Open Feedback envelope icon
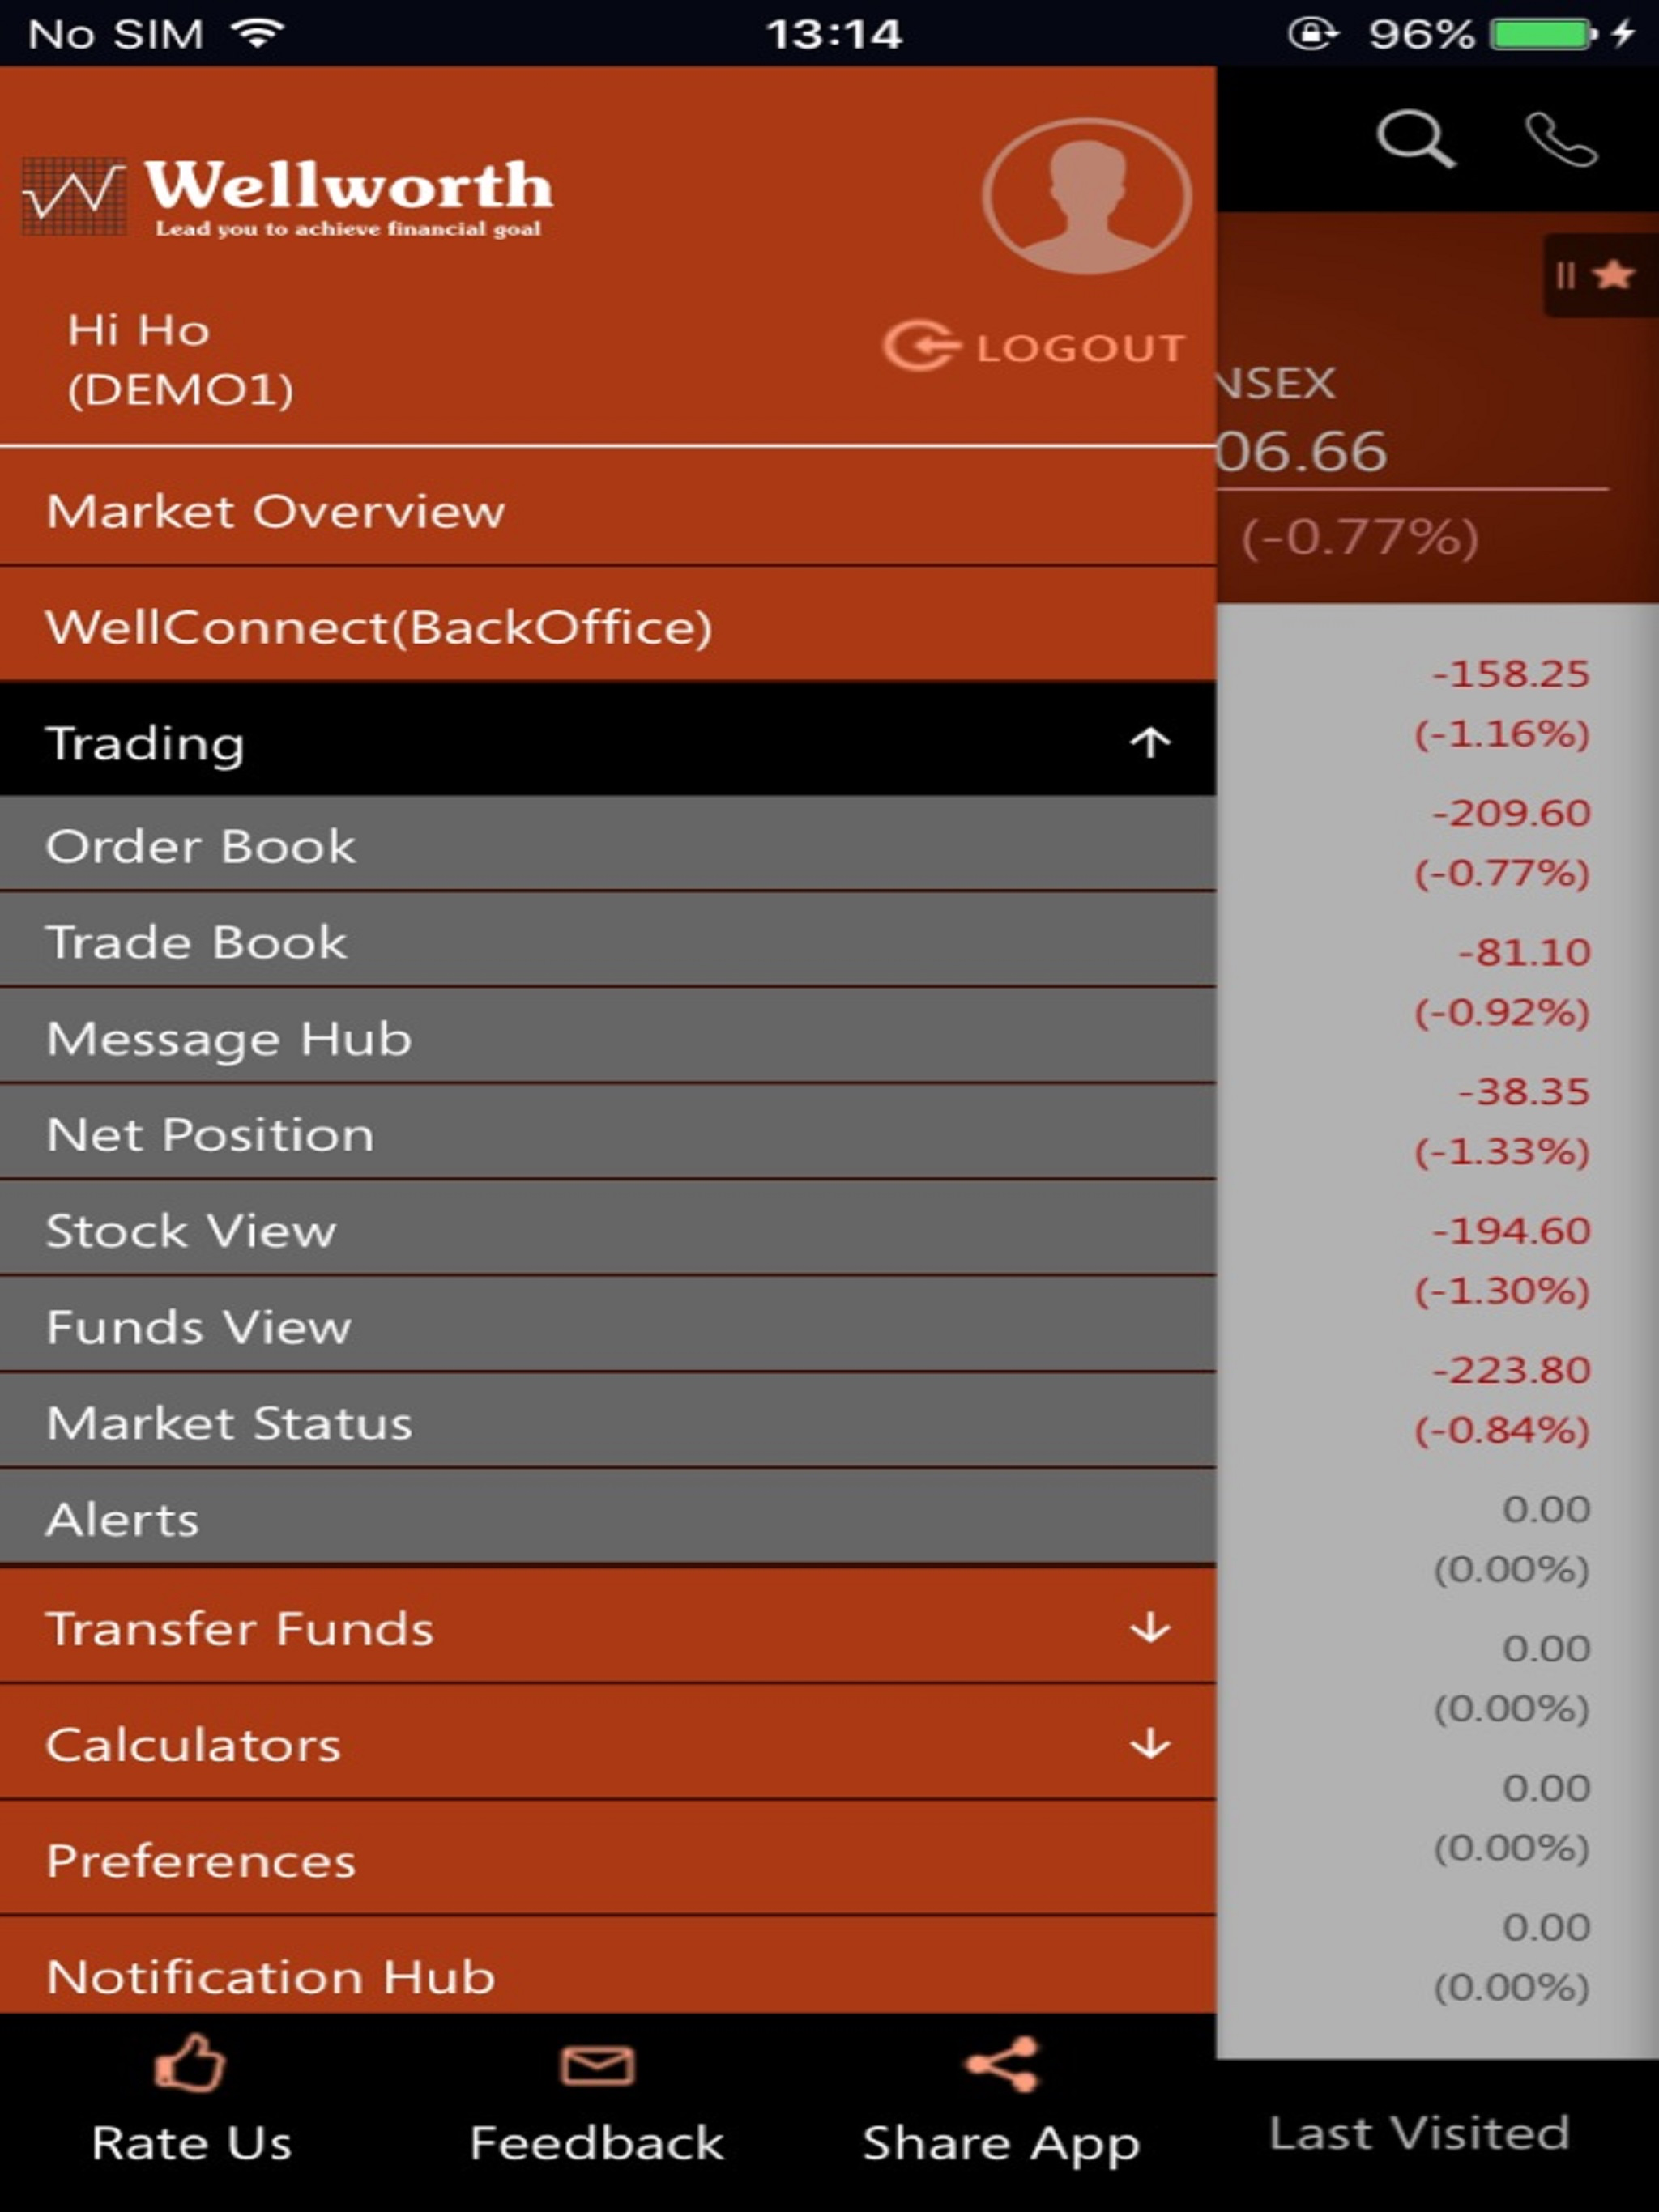 [x=597, y=2063]
